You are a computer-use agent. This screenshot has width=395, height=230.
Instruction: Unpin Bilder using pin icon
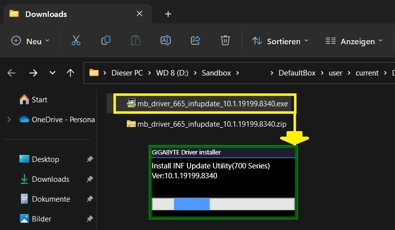tap(90, 219)
